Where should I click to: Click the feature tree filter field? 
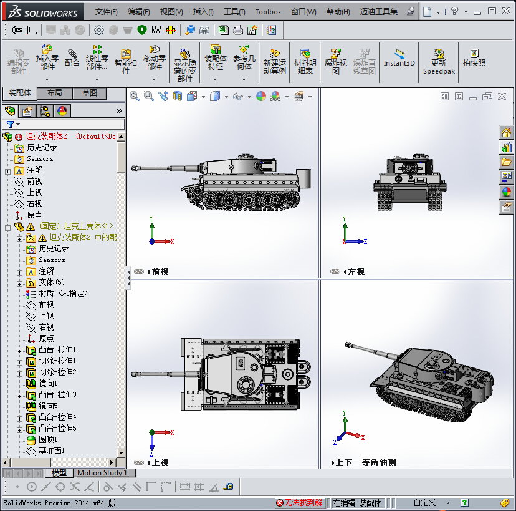point(69,124)
